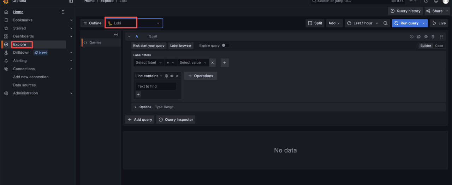The width and height of the screenshot is (452, 185).
Task: Click the Run query button
Action: click(406, 23)
